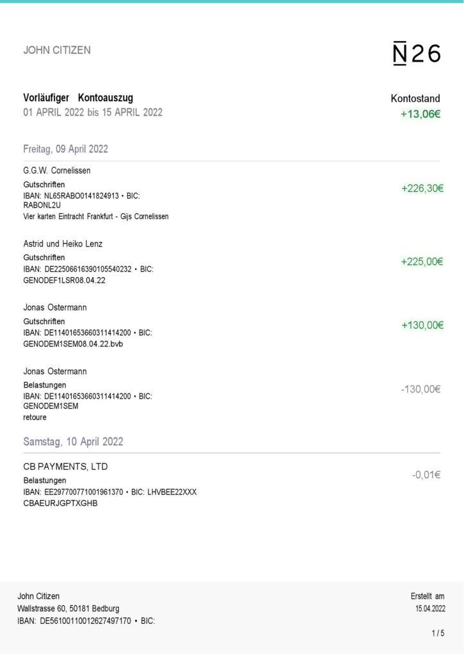Click the page number 1 / 5
The height and width of the screenshot is (656, 464).
click(x=438, y=634)
